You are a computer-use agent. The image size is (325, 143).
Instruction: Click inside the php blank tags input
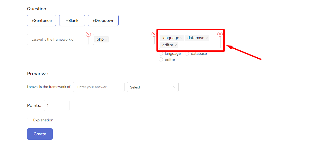tap(124, 39)
